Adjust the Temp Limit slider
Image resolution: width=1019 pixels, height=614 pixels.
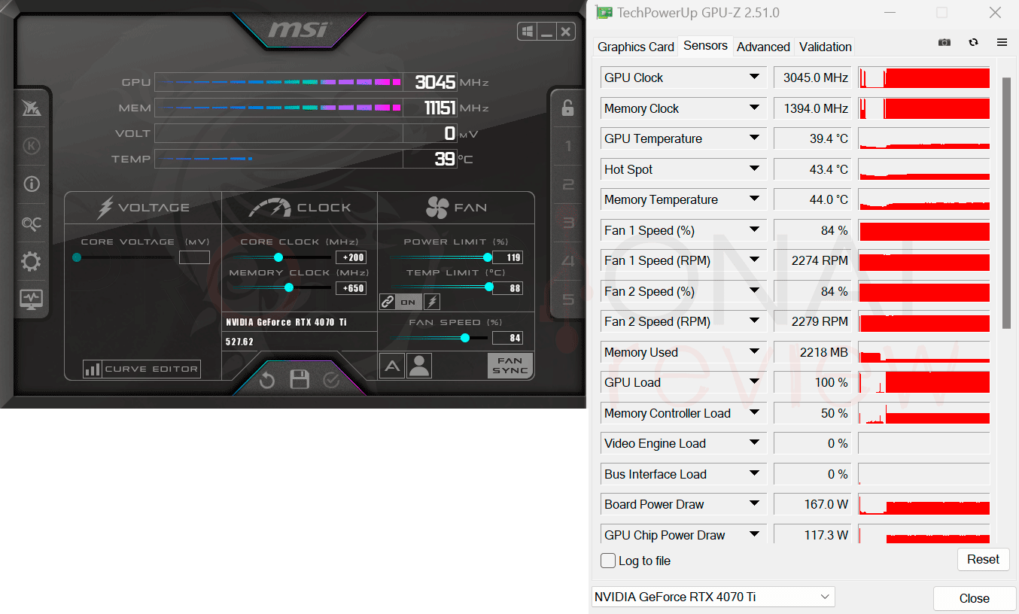[x=489, y=287]
